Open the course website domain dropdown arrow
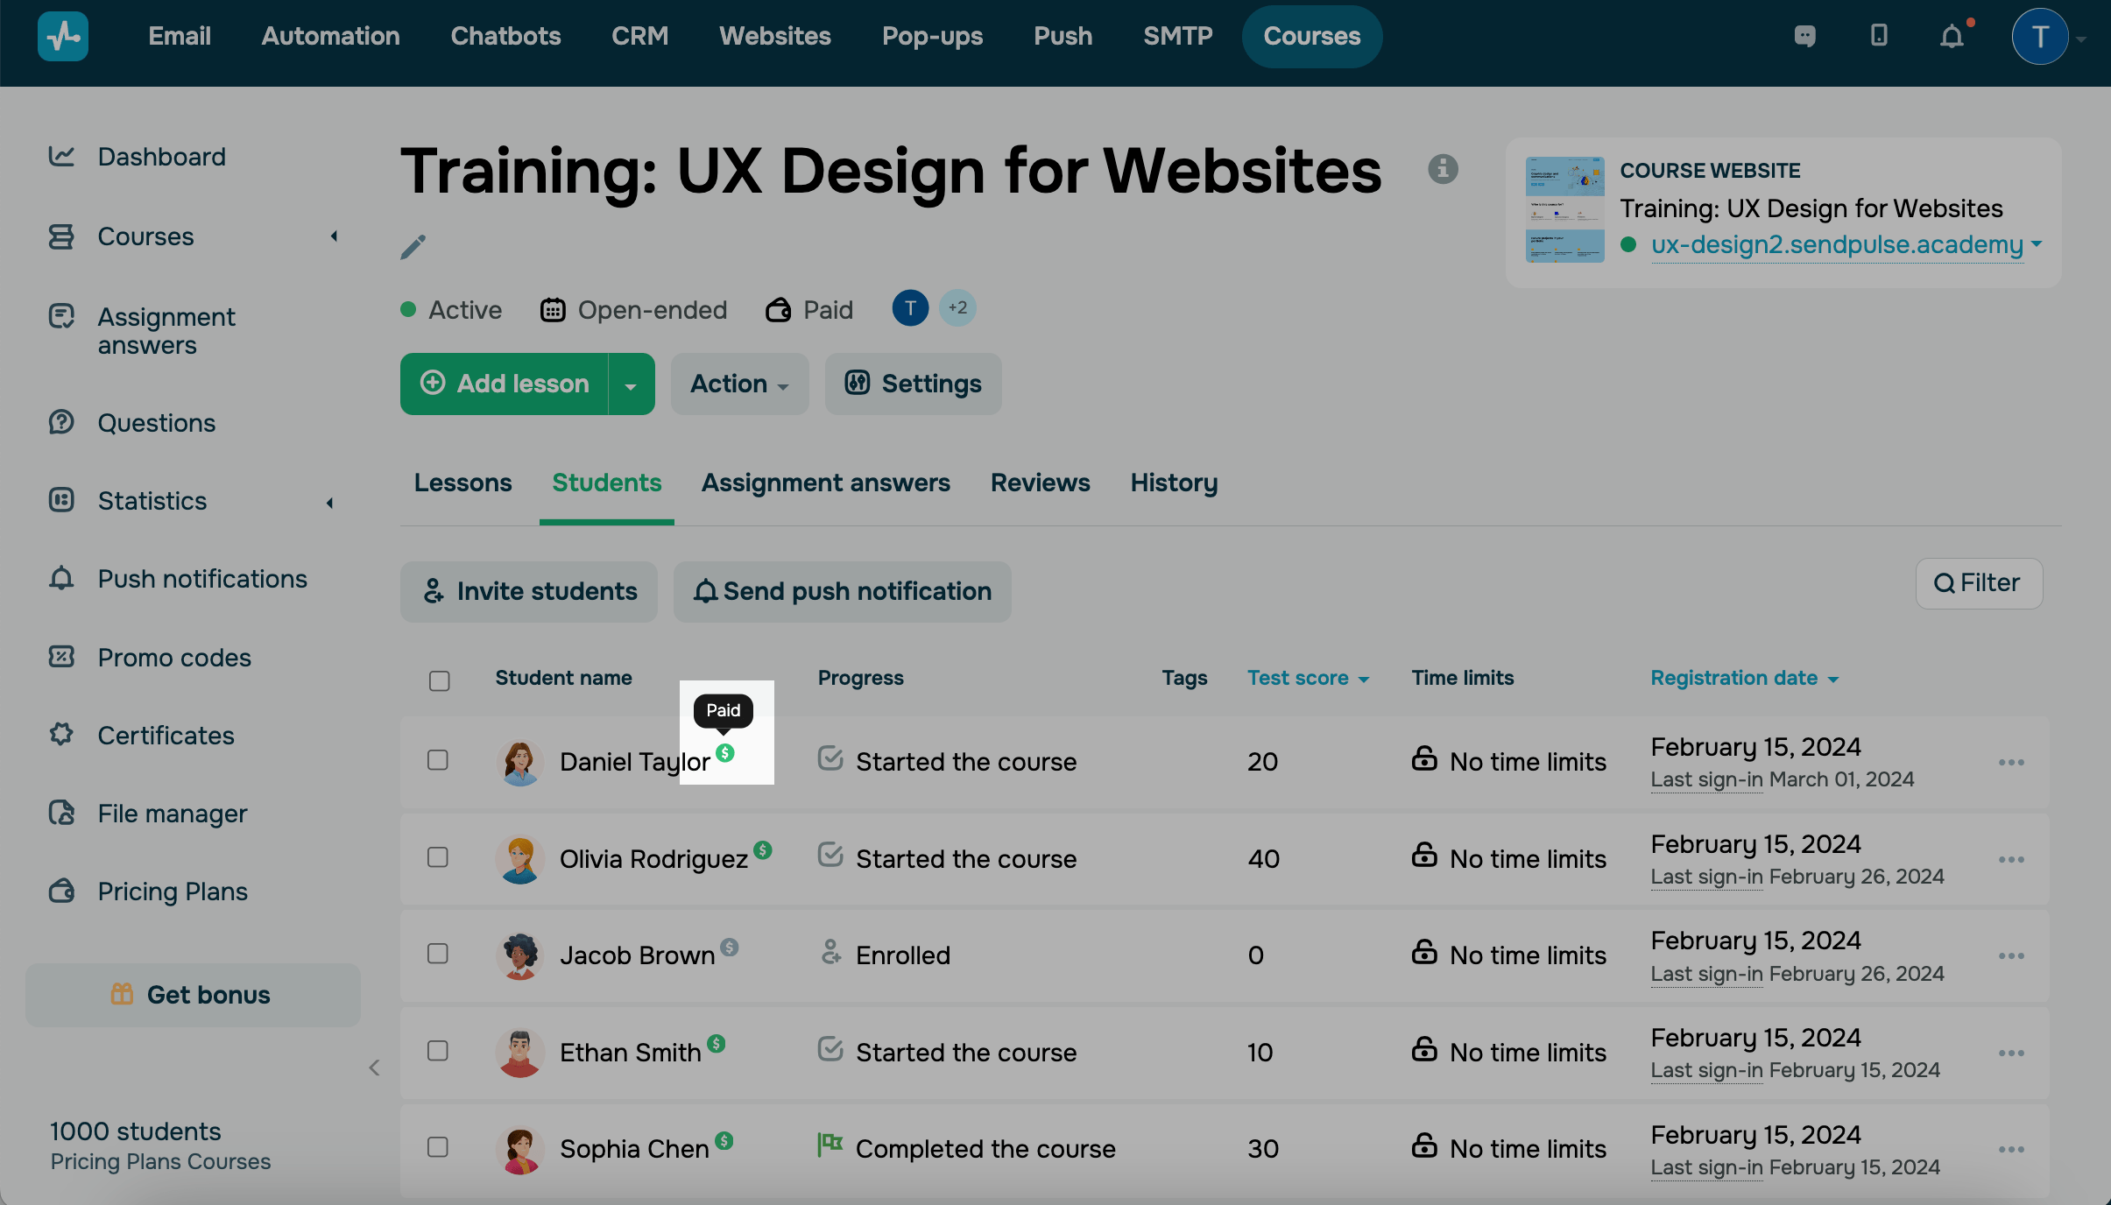The height and width of the screenshot is (1205, 2111). (2037, 243)
